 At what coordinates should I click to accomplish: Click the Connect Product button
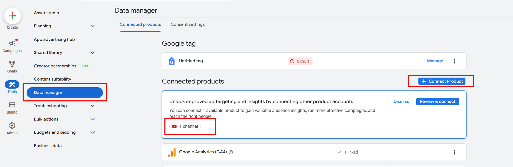[442, 81]
